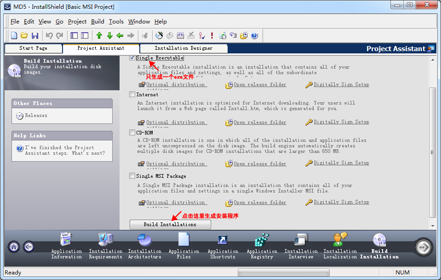Open the Edit menu
Screen dimensions: 441x280
29,21
